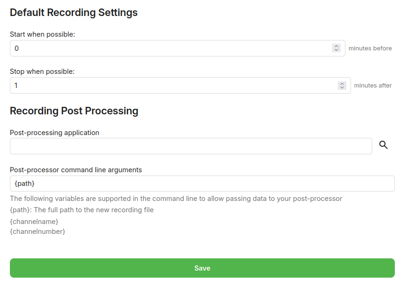
Task: Click the magnifying glass beside the application field
Action: (x=383, y=145)
